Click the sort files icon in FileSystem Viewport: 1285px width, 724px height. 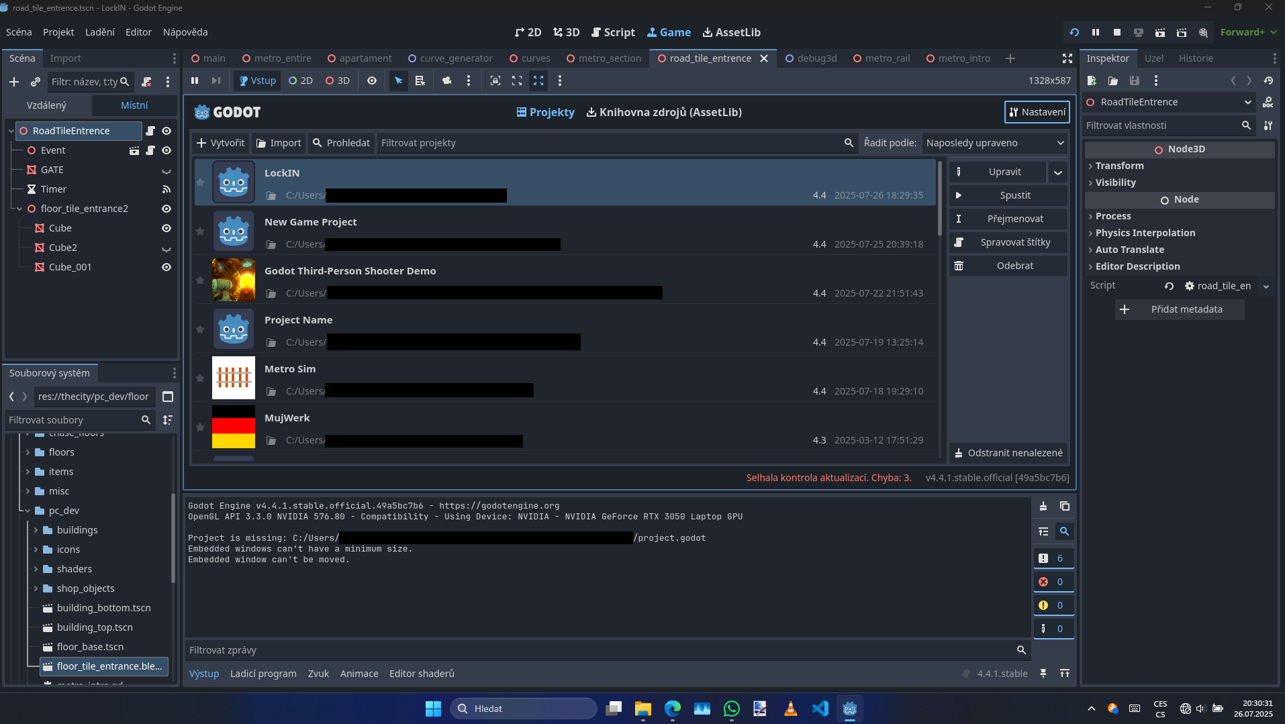point(168,420)
